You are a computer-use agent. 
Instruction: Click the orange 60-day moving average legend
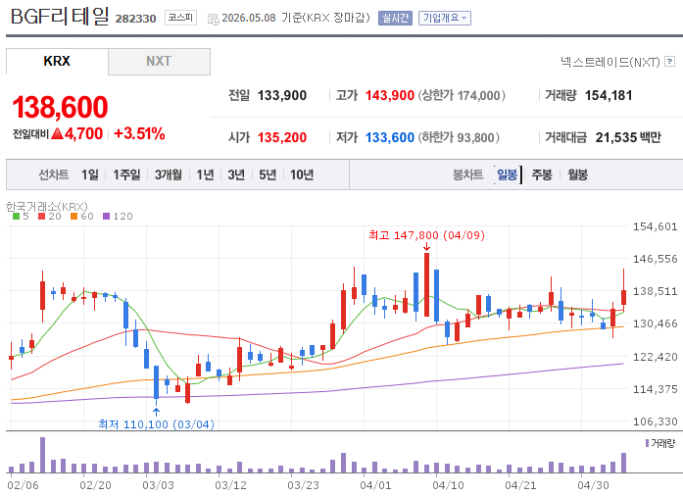coord(82,217)
